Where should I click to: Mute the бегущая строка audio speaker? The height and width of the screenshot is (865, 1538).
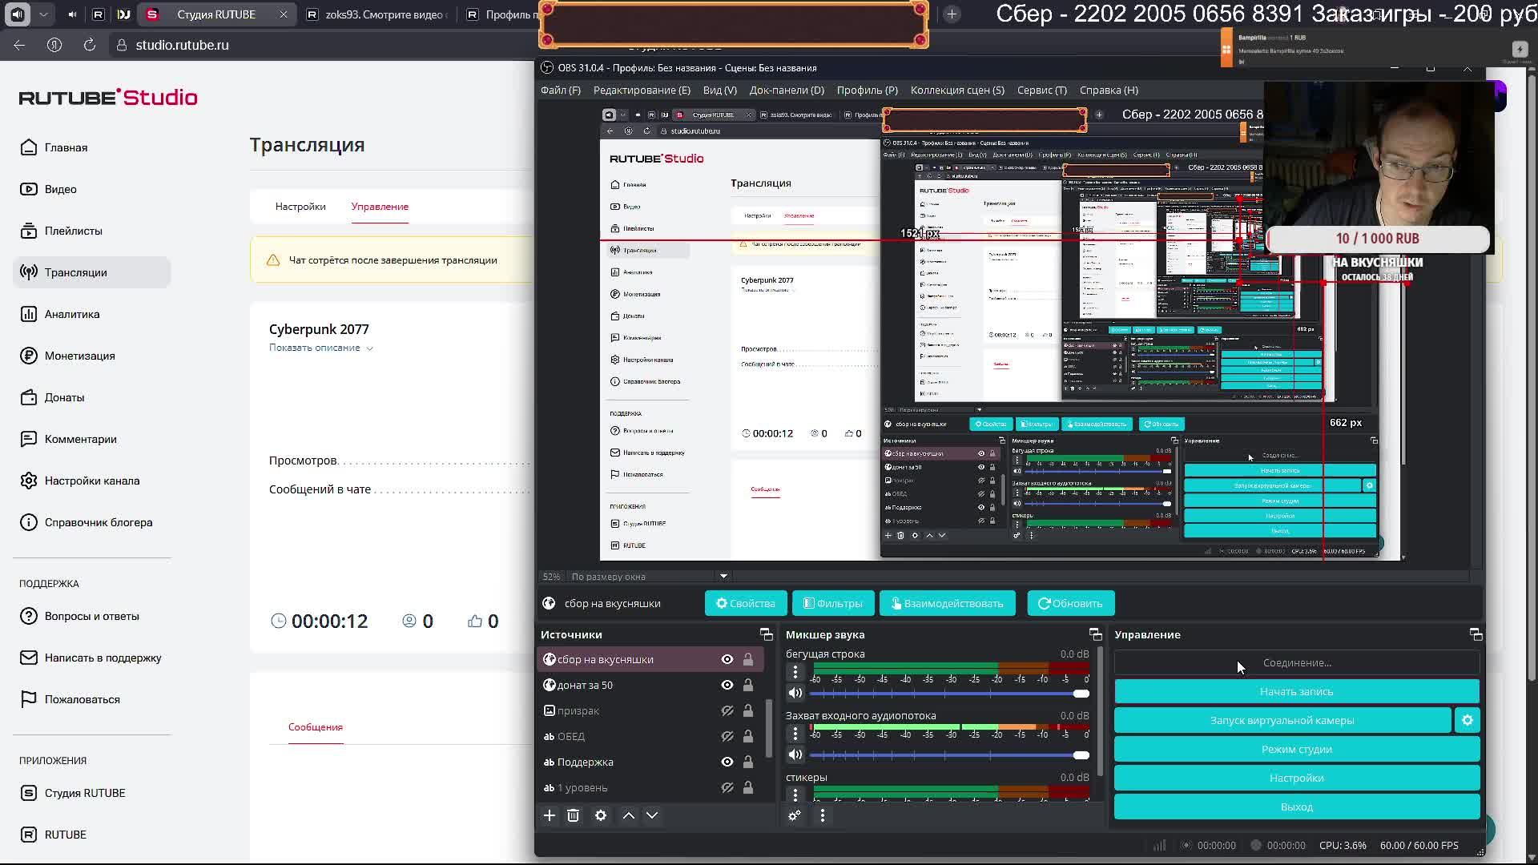click(x=795, y=694)
